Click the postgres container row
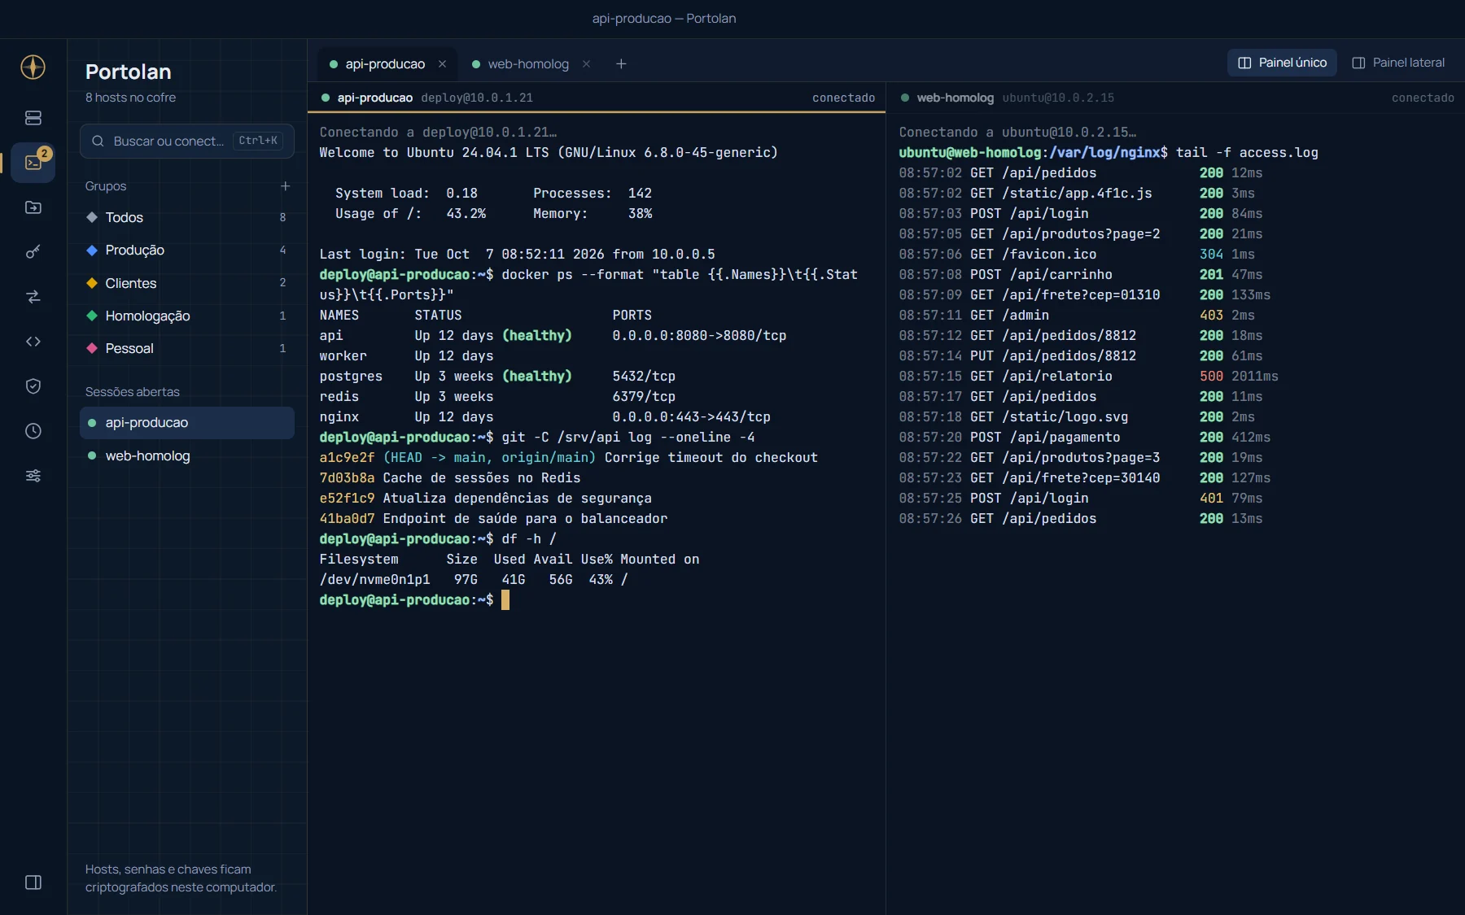 [497, 376]
